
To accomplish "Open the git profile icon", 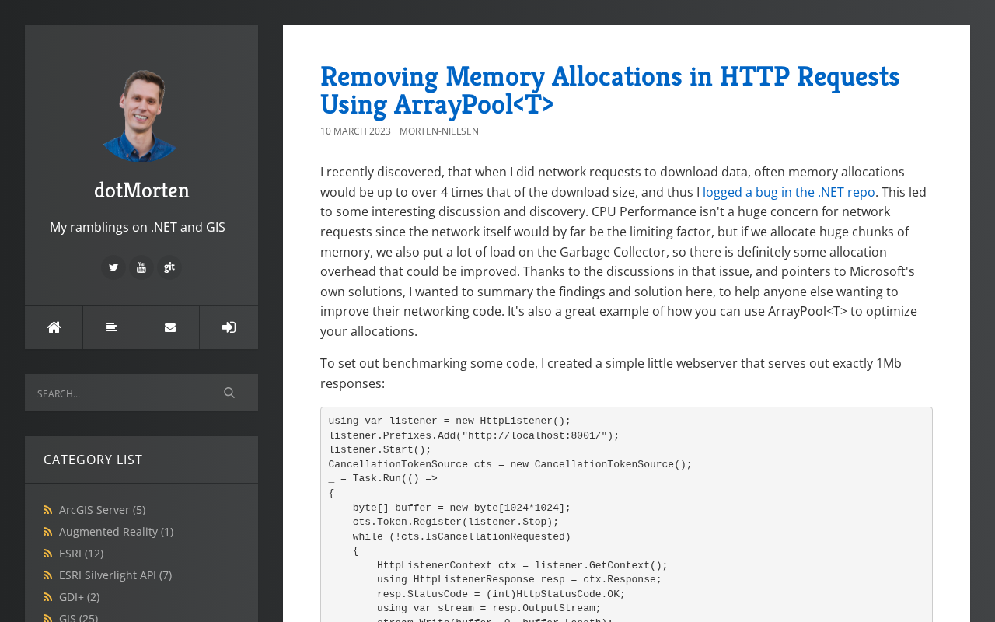I will click(169, 267).
